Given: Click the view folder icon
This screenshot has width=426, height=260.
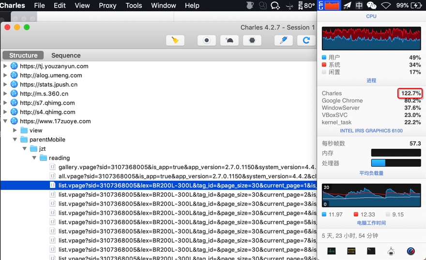Looking at the screenshot, I should [x=24, y=130].
